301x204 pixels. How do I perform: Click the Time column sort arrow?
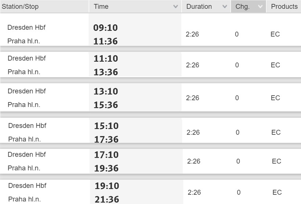coord(175,7)
